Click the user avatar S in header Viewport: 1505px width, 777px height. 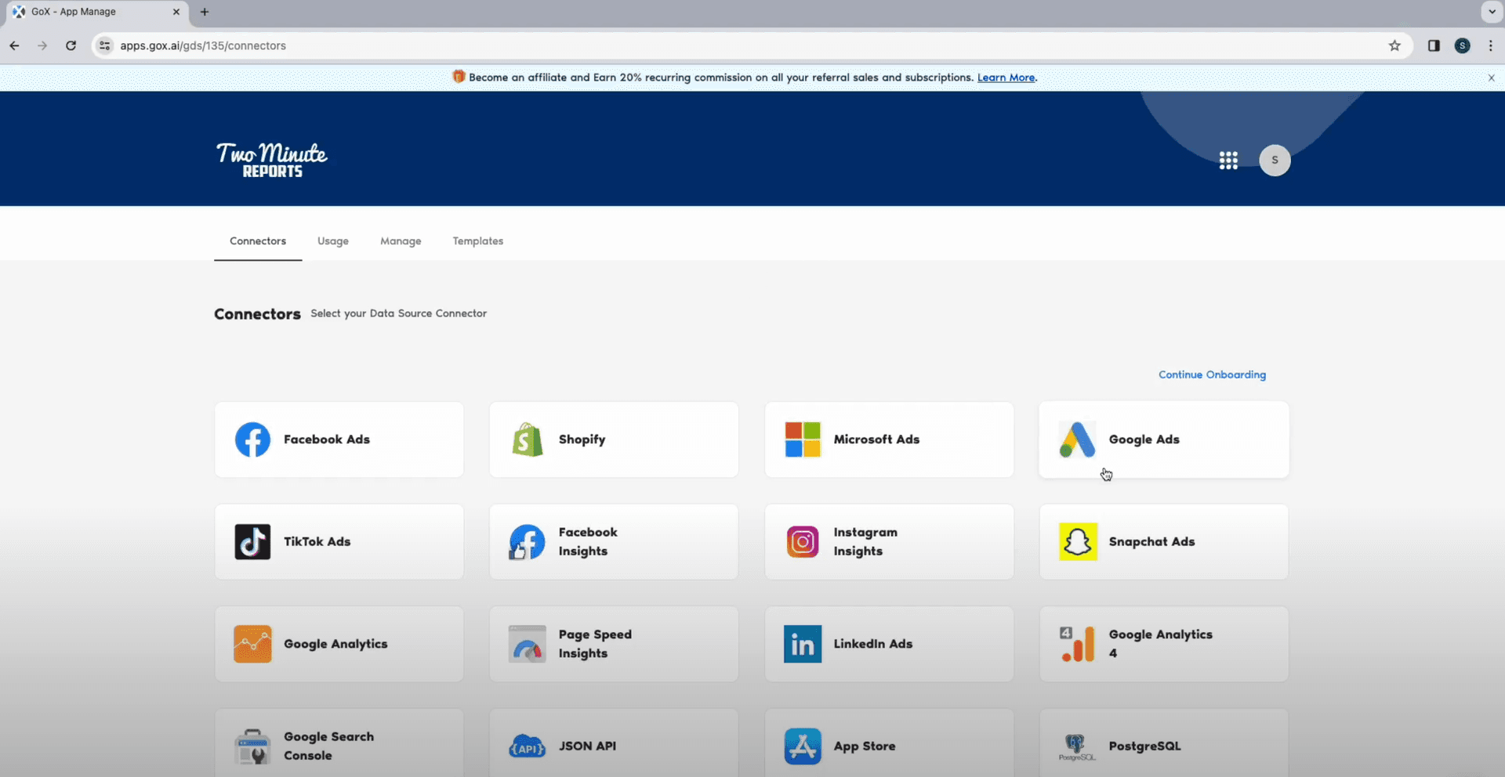point(1275,161)
